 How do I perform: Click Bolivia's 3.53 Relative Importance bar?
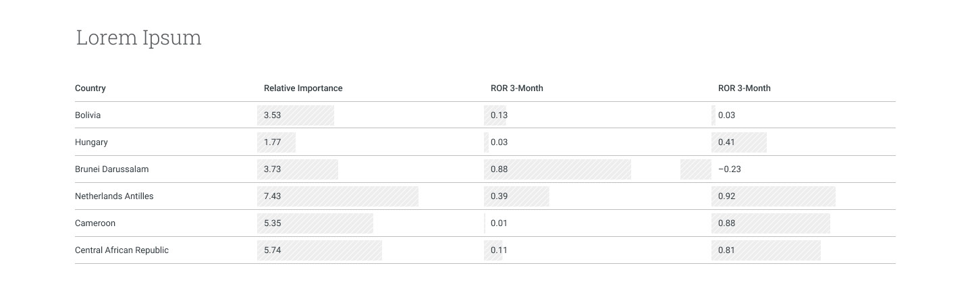coord(296,115)
